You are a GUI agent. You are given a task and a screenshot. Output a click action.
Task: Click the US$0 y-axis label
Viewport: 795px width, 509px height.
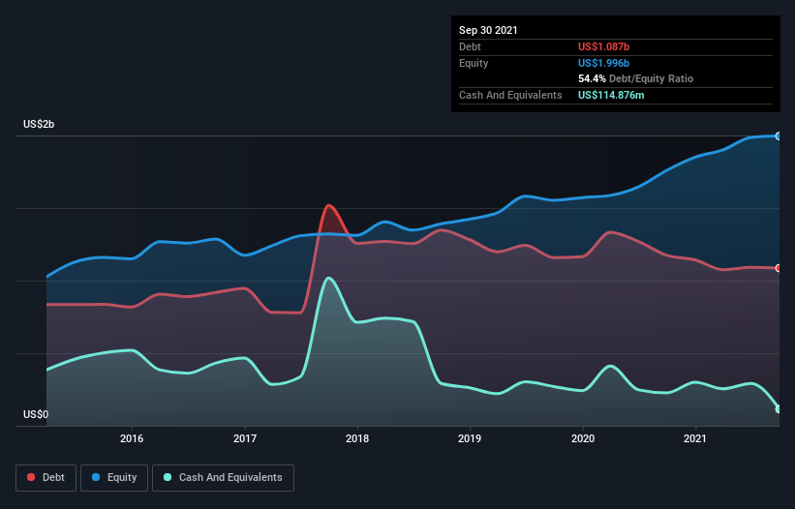(36, 414)
